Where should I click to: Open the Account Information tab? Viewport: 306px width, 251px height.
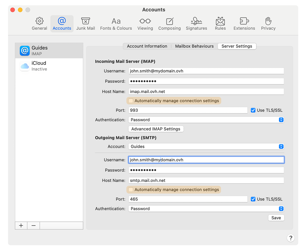(147, 46)
